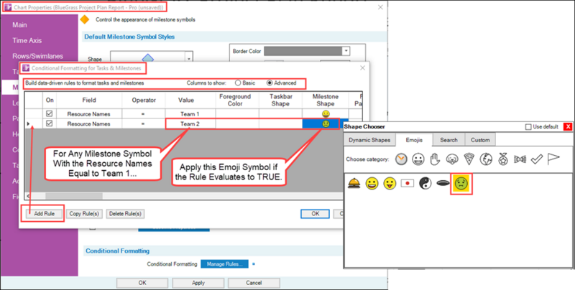Click the Foreground Color cell of Team 1
This screenshot has height=290, width=575.
click(237, 114)
